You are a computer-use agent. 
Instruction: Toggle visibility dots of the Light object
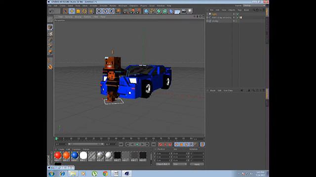(x=234, y=14)
